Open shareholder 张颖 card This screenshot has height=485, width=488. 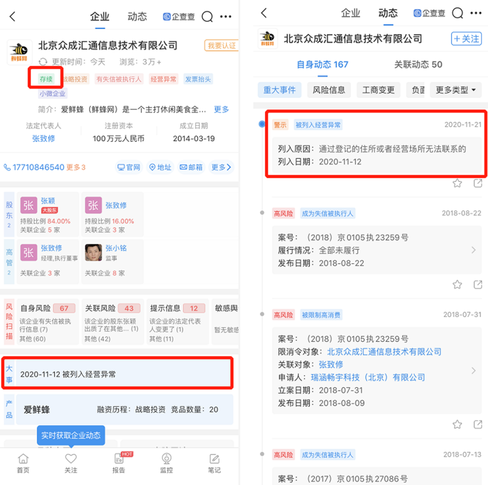pyautogui.click(x=48, y=215)
